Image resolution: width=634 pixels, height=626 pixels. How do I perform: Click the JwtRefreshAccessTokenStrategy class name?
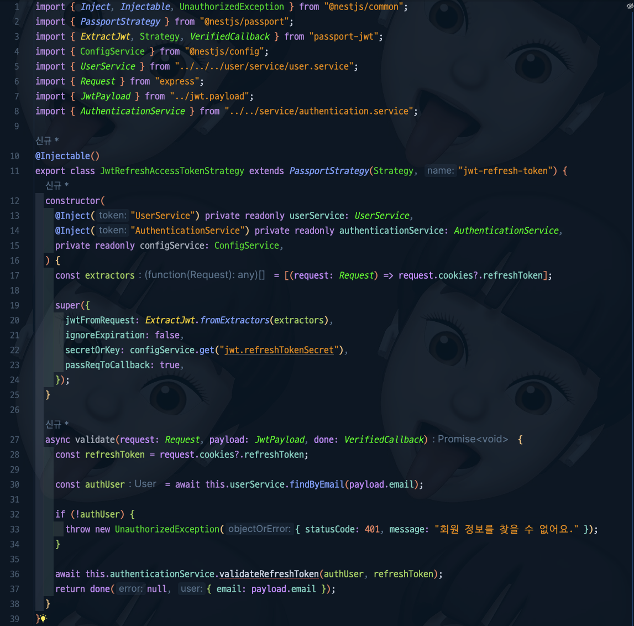pos(172,171)
